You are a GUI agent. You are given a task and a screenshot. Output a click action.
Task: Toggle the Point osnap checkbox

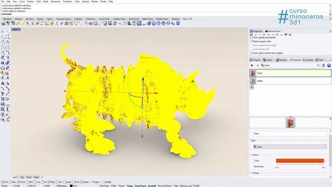click(x=19, y=182)
